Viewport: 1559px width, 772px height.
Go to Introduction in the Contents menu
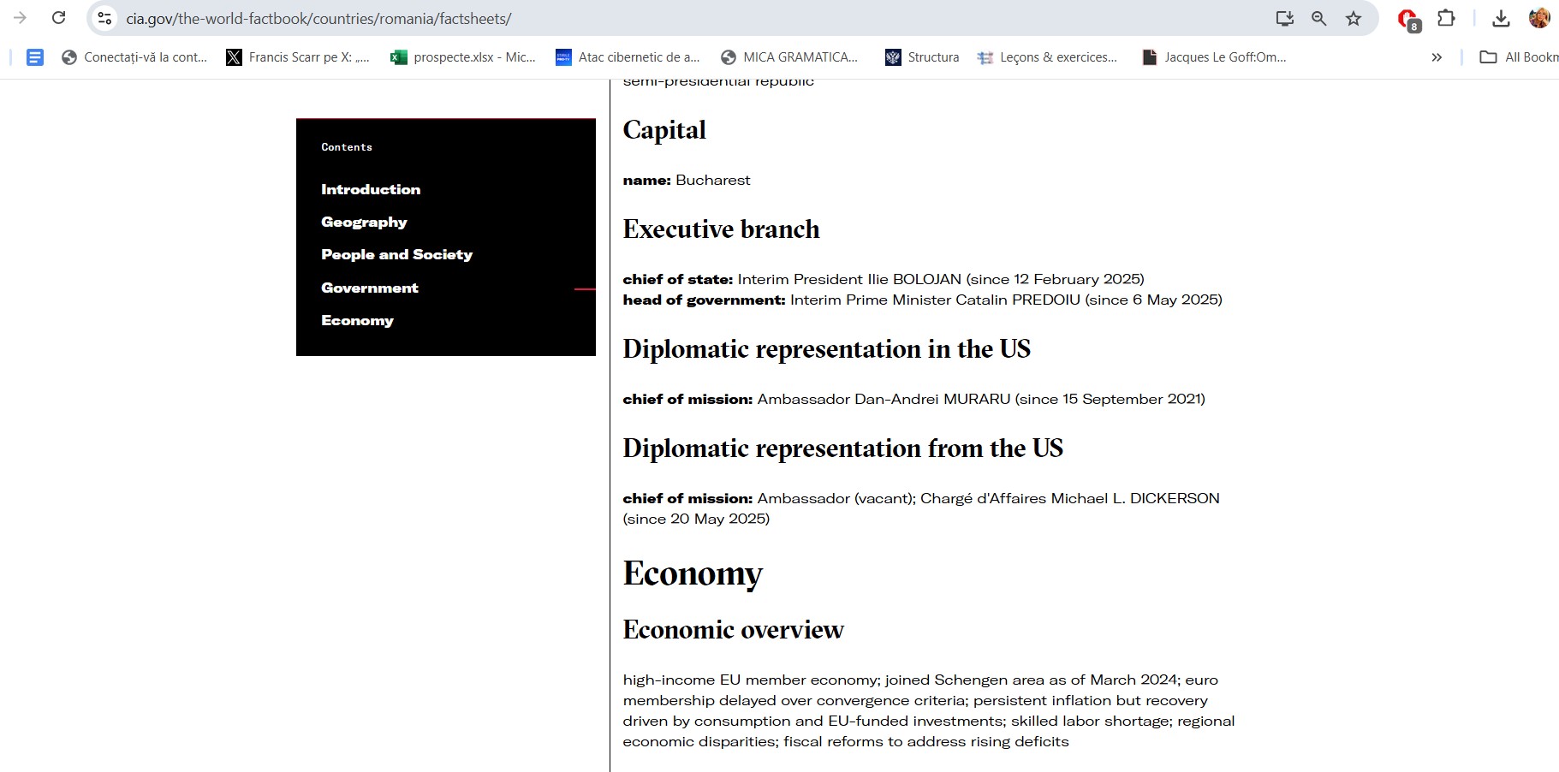coord(371,189)
